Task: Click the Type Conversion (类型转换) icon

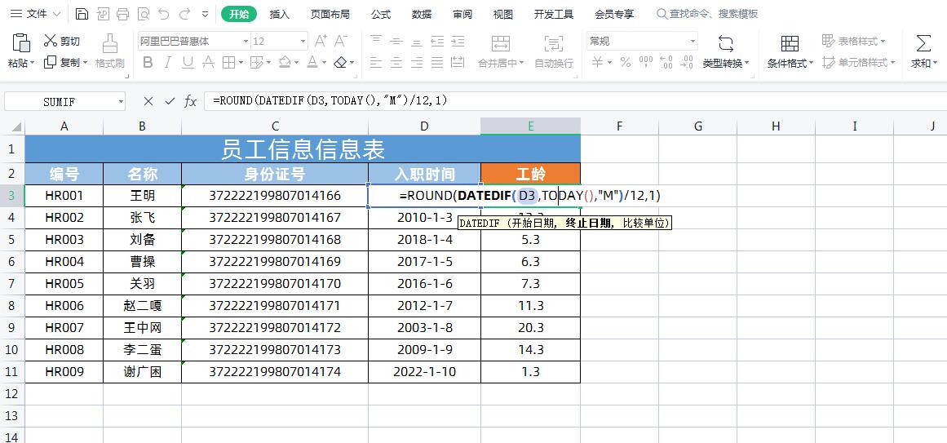Action: (x=725, y=43)
